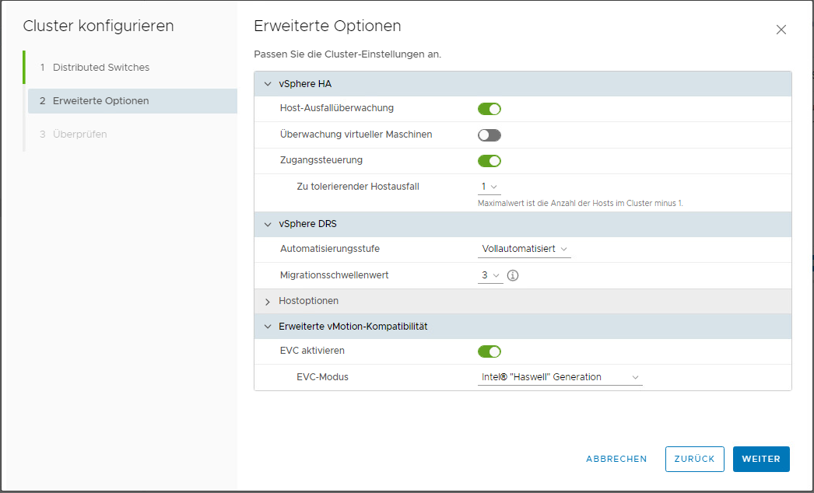
Task: Toggle Host-Ausfallüberwachung switch off
Action: pos(489,109)
